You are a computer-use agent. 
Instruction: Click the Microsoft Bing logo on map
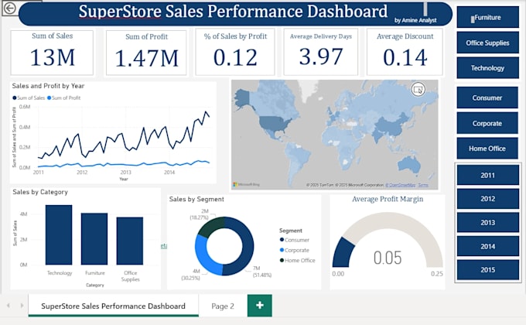[246, 184]
